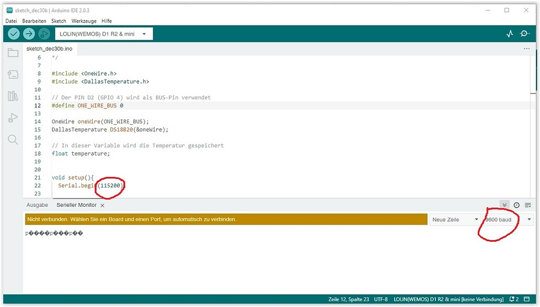Collapse the serial monitor with double chevron
Viewport: 540px width, 307px height.
[504, 205]
